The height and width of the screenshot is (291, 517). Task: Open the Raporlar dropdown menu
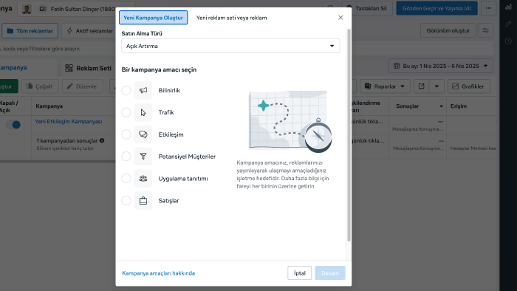(385, 86)
